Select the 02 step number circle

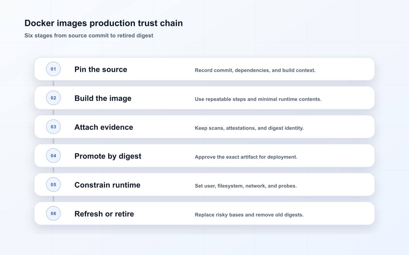[x=53, y=98]
